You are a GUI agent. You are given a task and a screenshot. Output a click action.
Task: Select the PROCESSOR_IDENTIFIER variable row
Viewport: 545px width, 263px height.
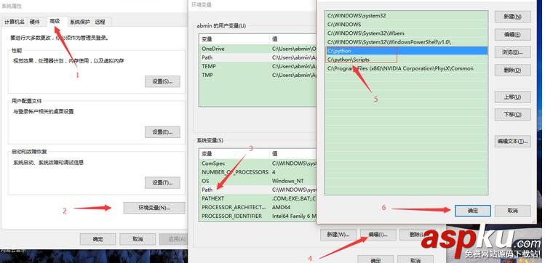tap(258, 216)
